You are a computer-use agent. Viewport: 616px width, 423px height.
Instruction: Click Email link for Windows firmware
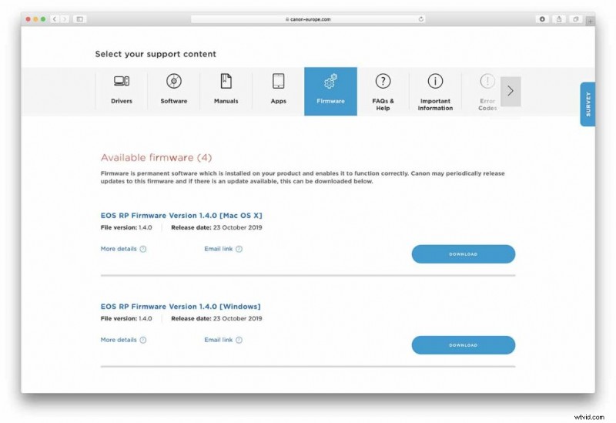coord(223,340)
